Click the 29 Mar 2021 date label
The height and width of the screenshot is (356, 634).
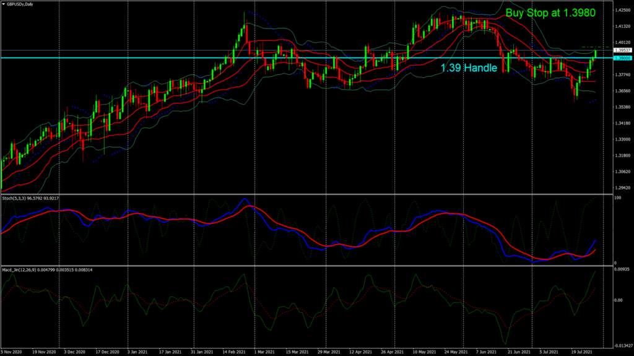coord(329,352)
